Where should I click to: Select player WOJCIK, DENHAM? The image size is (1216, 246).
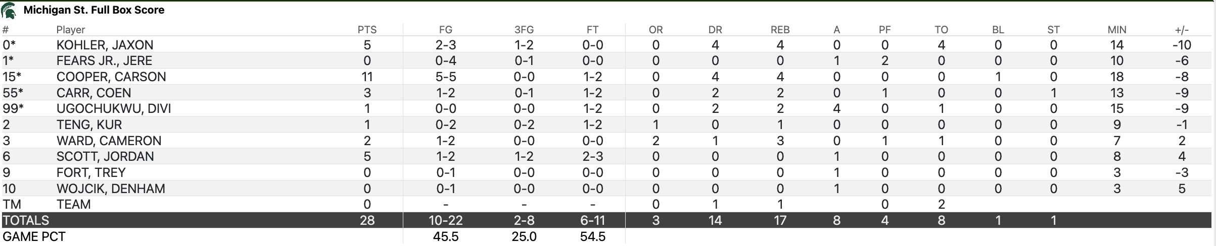[x=111, y=189]
